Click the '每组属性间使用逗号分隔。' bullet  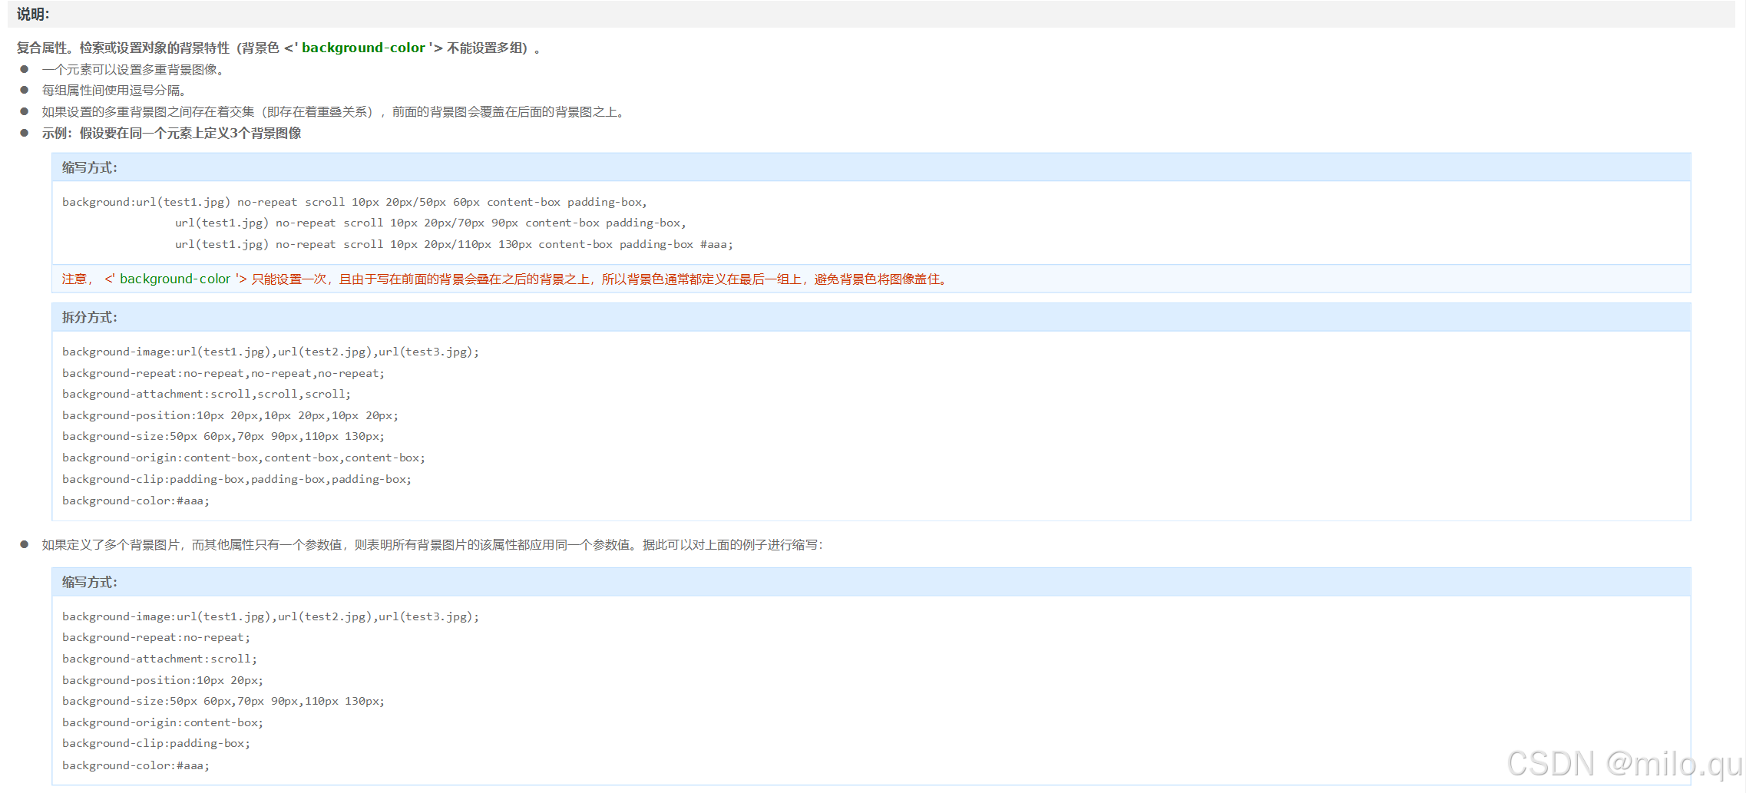pos(115,91)
